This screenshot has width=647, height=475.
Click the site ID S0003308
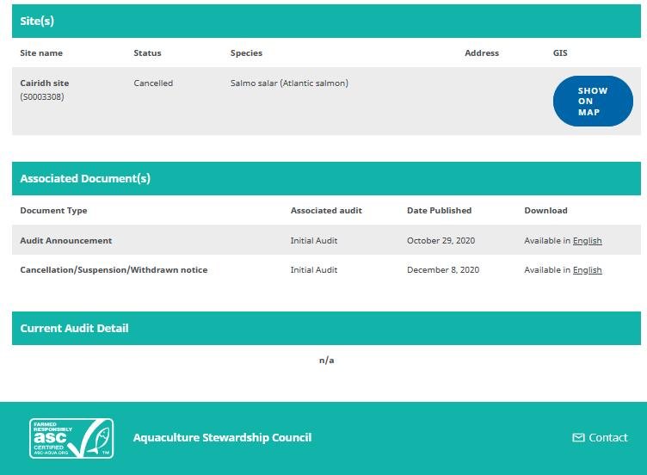click(42, 97)
